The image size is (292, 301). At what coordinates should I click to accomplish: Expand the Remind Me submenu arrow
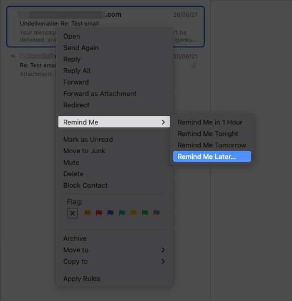pos(163,122)
